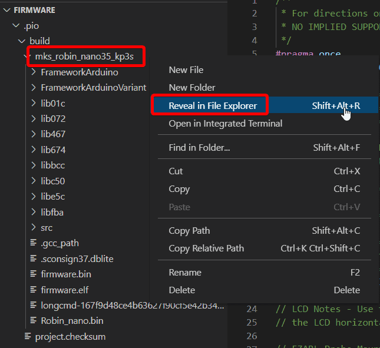Expand the src folder chevron
Image resolution: width=380 pixels, height=348 pixels.
click(x=34, y=228)
